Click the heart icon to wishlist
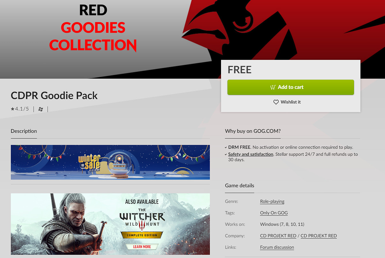385x258 pixels. coord(276,102)
